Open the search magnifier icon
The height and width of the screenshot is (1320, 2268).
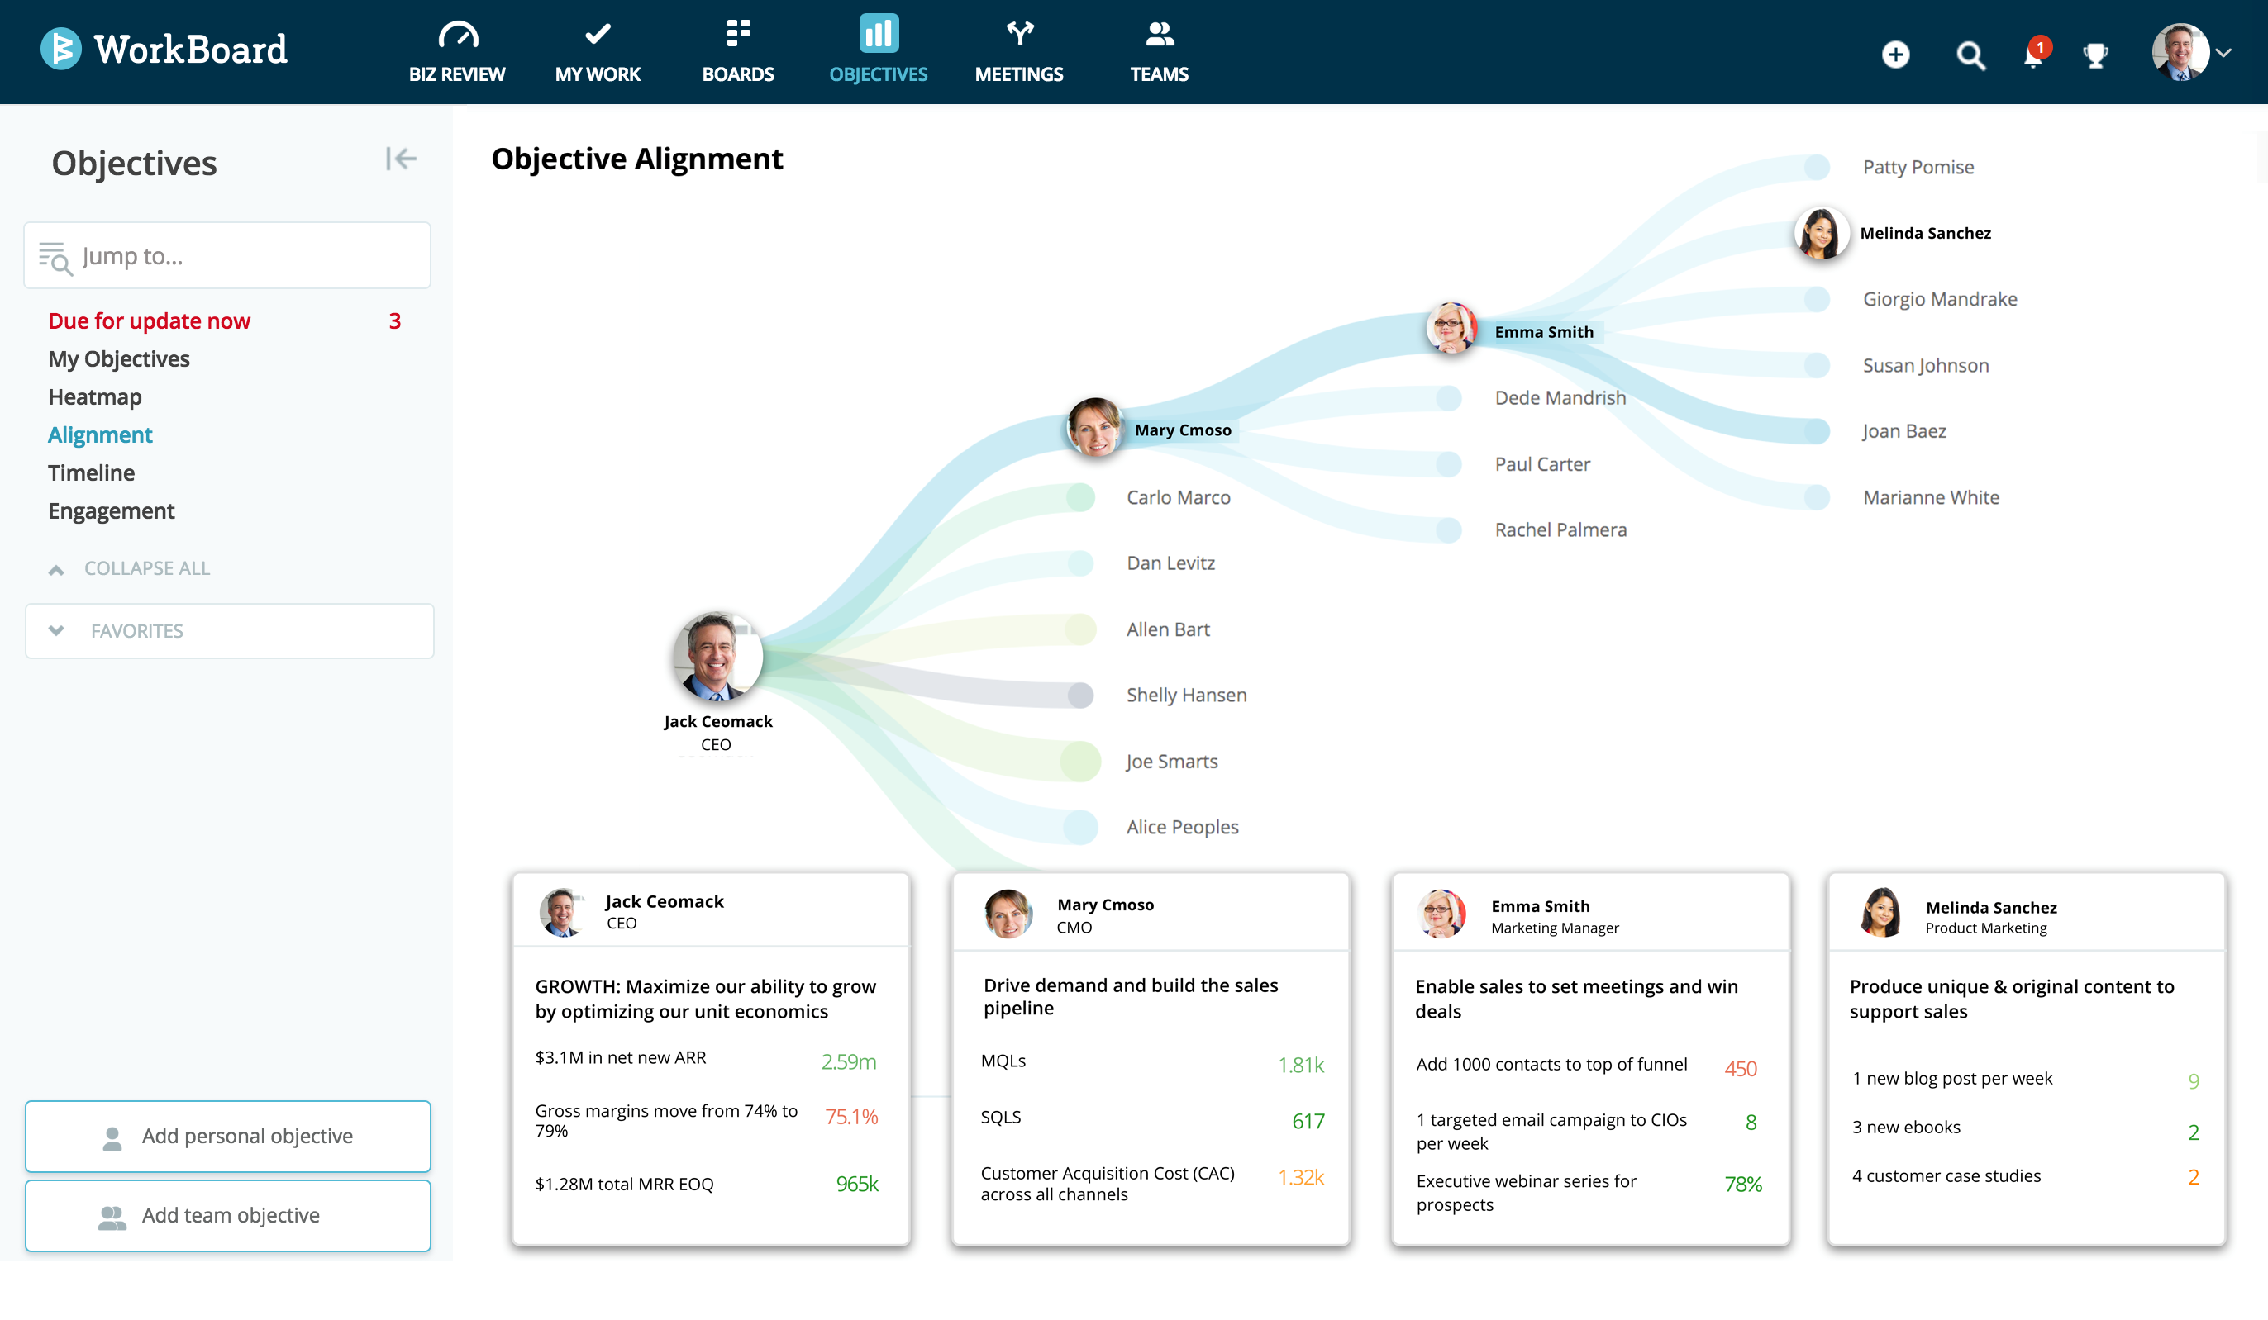click(1970, 55)
